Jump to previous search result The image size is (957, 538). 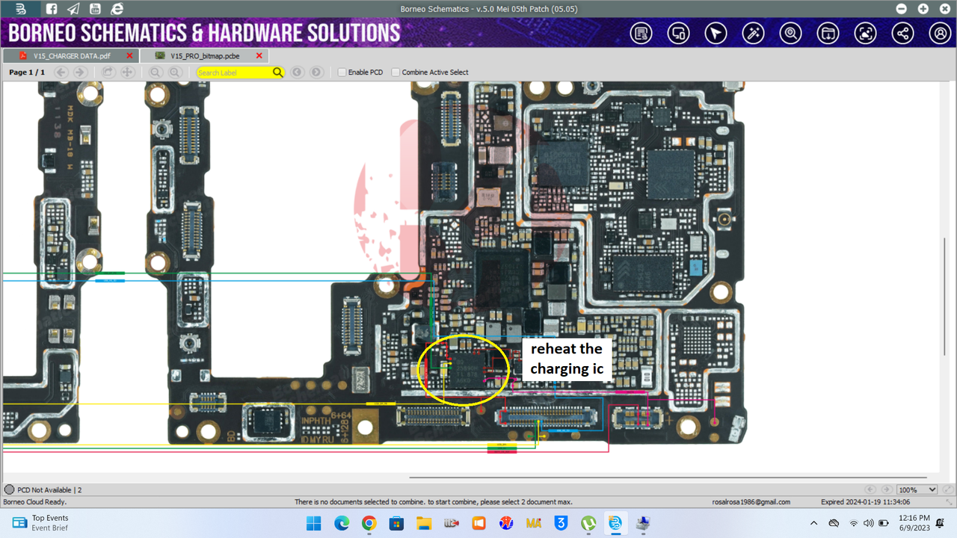point(298,72)
